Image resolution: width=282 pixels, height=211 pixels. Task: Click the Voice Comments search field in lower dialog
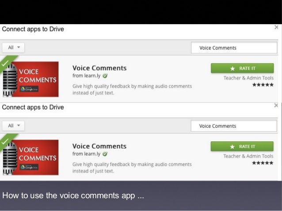pos(234,126)
